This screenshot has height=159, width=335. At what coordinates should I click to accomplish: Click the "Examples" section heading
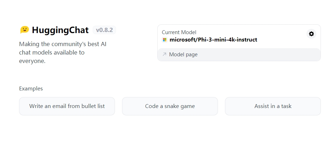[31, 89]
